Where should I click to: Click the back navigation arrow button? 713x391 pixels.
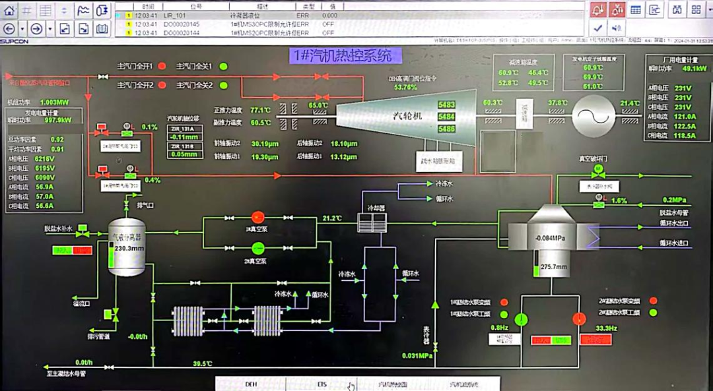9,29
